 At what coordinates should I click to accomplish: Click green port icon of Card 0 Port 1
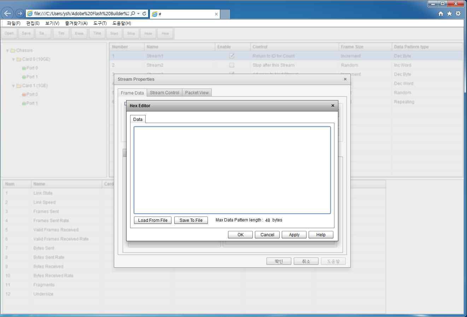click(x=24, y=77)
